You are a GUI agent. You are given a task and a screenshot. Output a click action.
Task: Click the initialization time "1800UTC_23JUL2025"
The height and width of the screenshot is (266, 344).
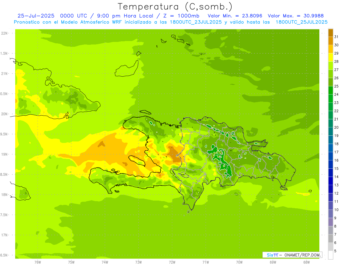click(x=196, y=22)
